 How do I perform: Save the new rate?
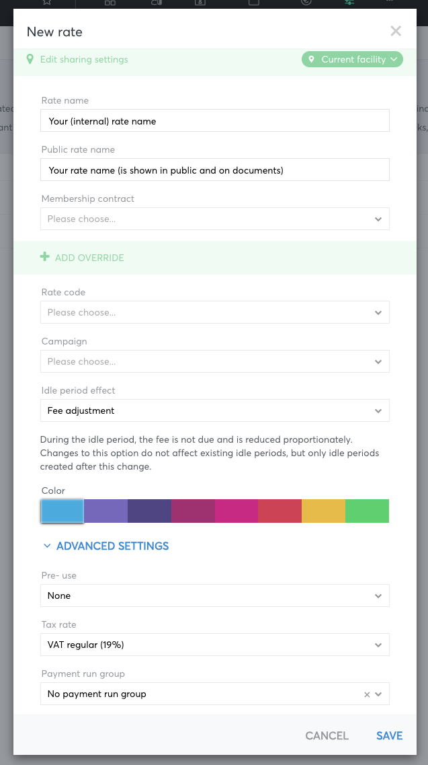tap(389, 735)
